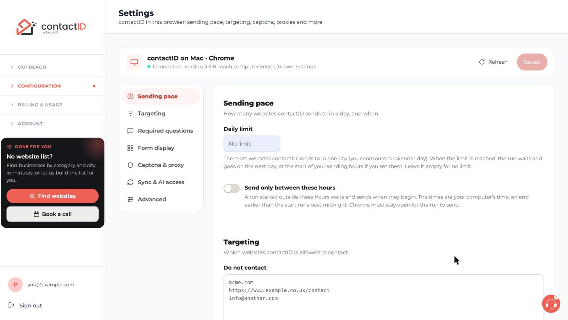The image size is (568, 320).
Task: Open the Required questions tab
Action: pyautogui.click(x=161, y=131)
